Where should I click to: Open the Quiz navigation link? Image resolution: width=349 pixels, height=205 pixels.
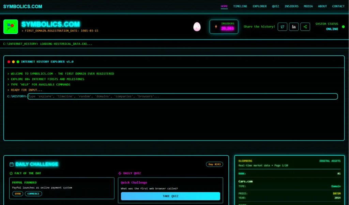pyautogui.click(x=275, y=6)
